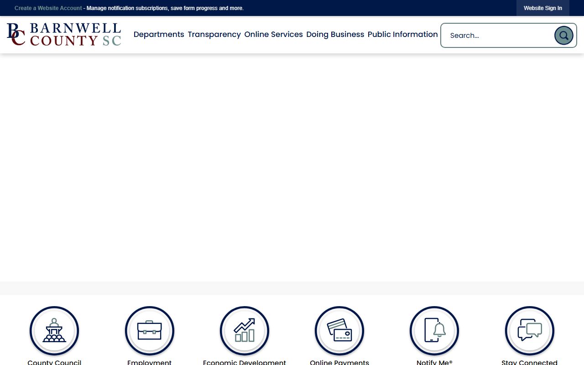Viewport: 584px width, 365px height.
Task: Click the Barnwell County SC logo
Action: (x=64, y=34)
